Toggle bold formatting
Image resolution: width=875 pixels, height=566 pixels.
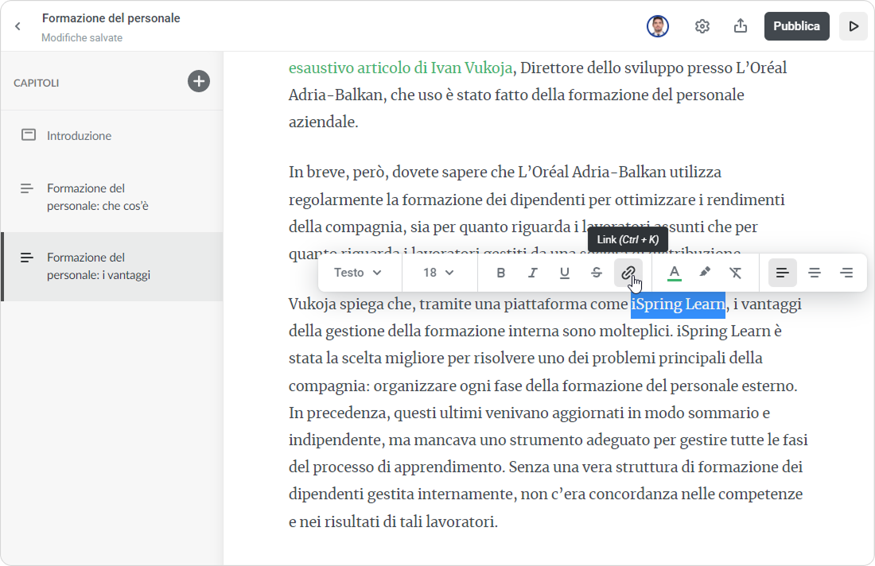tap(501, 273)
